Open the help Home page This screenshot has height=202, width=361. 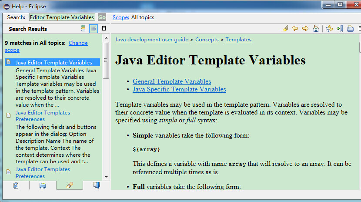click(316, 29)
